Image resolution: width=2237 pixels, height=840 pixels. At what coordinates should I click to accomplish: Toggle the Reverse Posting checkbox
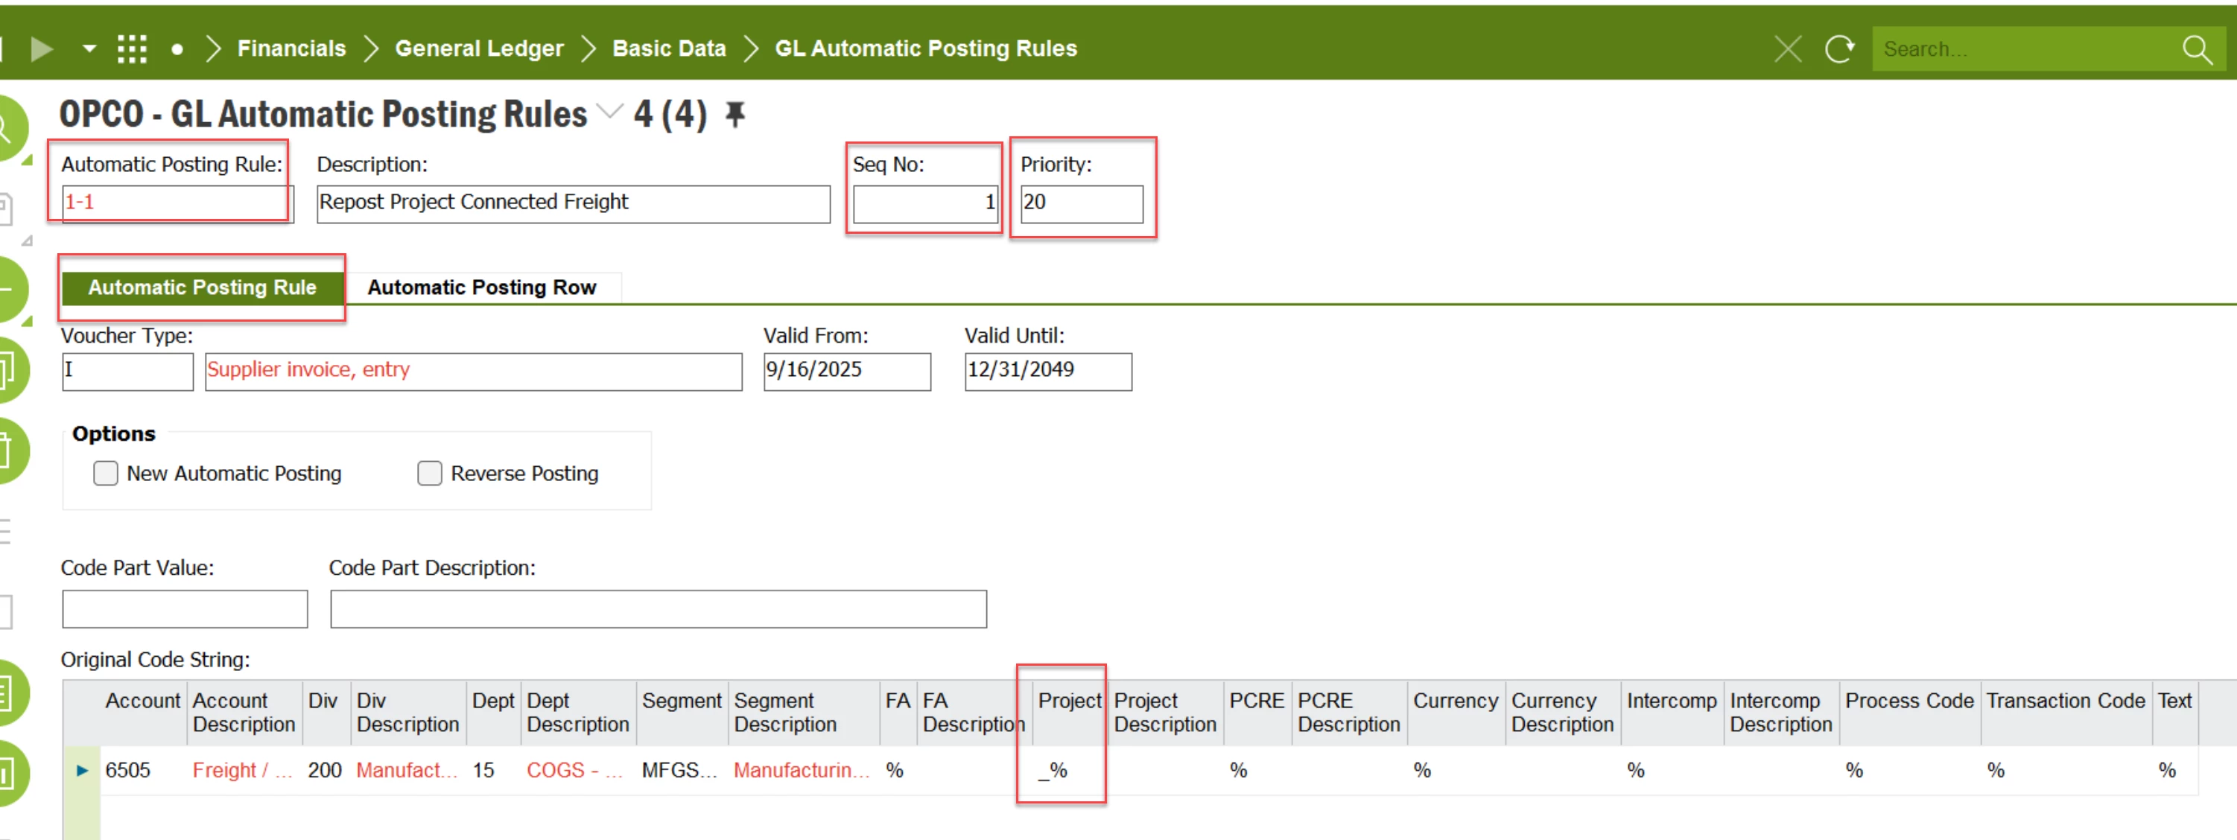click(430, 473)
